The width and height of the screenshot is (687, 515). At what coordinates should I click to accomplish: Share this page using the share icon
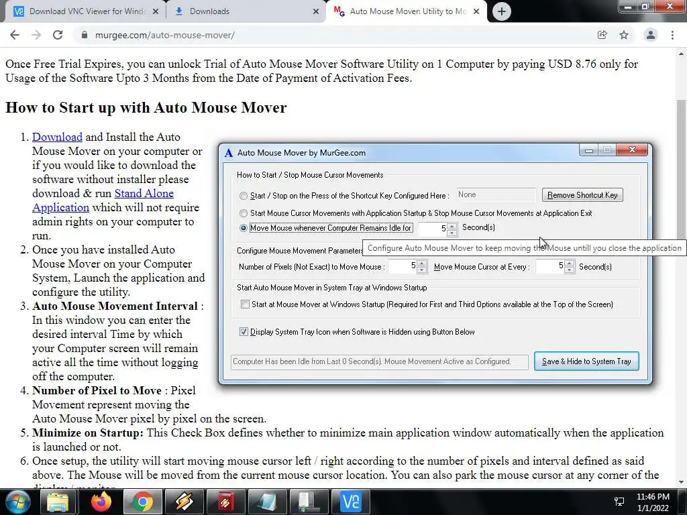pyautogui.click(x=602, y=35)
